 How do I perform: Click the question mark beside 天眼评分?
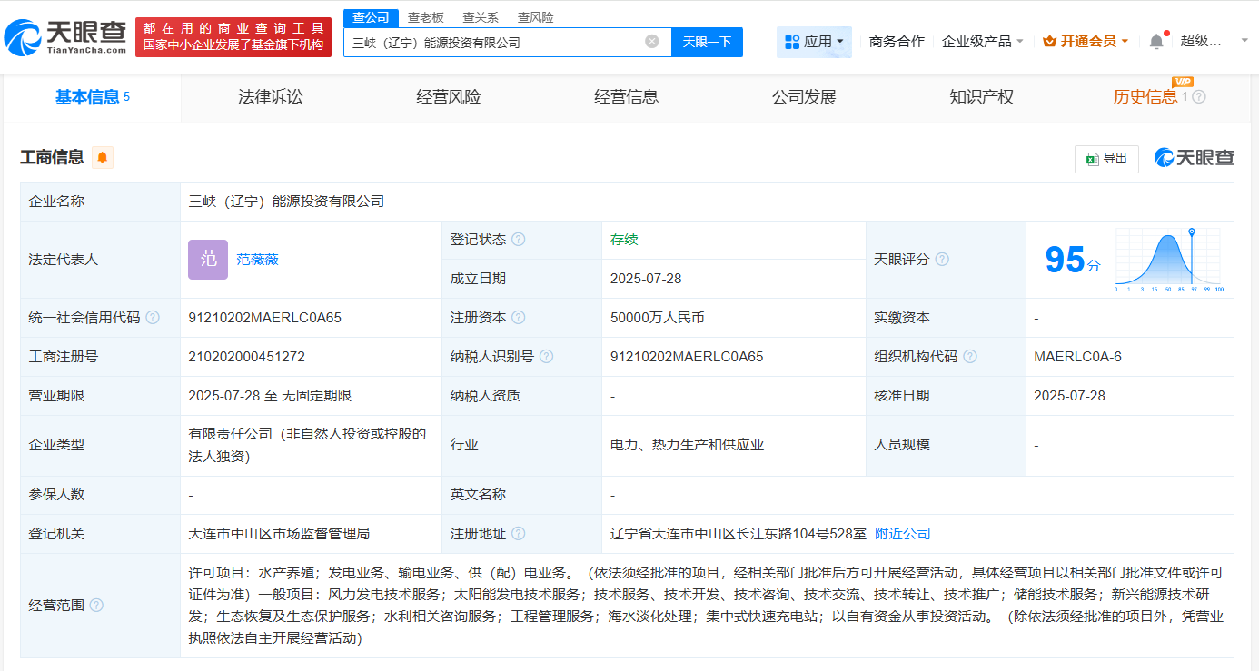(942, 259)
